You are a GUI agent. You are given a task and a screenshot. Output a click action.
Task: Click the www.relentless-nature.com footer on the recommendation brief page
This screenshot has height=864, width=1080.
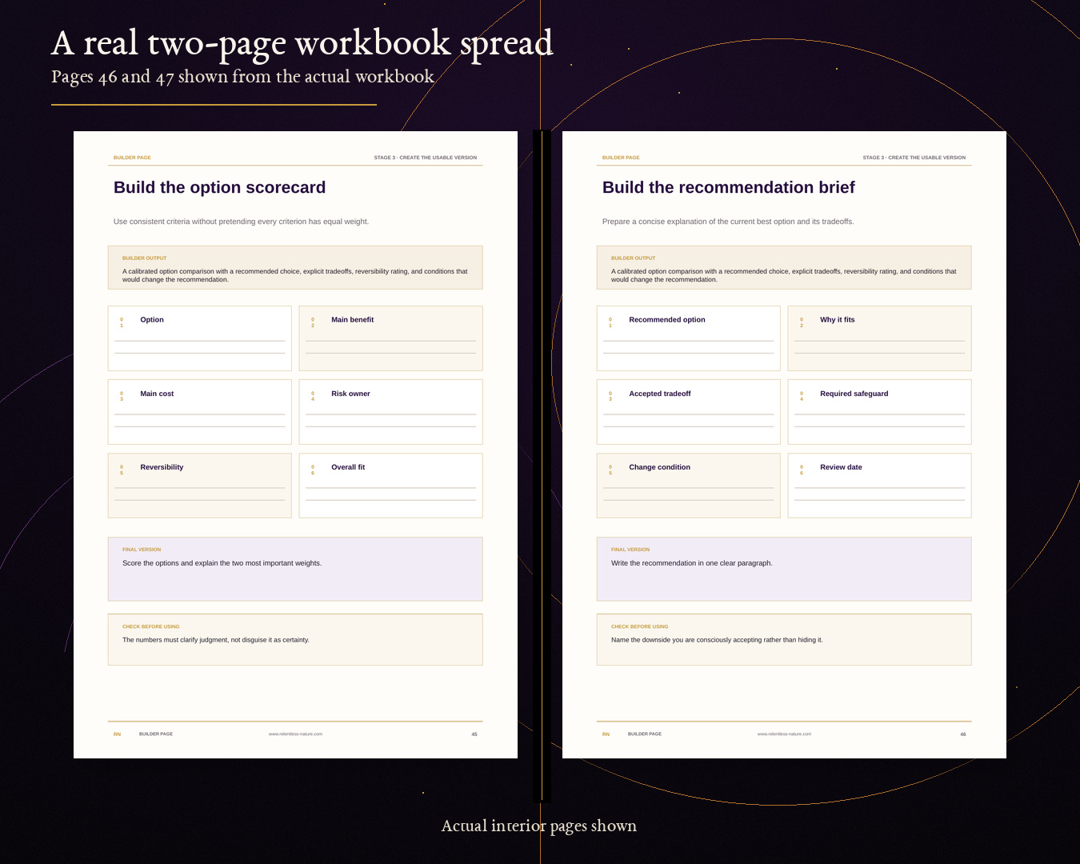pyautogui.click(x=784, y=734)
